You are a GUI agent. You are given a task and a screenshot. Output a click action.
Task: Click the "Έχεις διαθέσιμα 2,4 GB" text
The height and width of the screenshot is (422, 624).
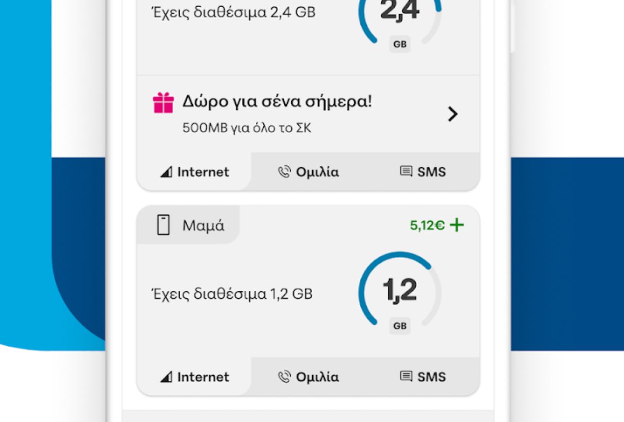tap(233, 12)
